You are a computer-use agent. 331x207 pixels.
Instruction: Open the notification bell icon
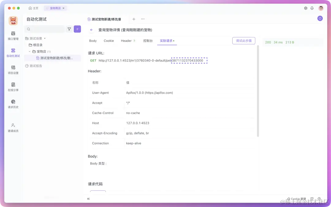(x=312, y=8)
